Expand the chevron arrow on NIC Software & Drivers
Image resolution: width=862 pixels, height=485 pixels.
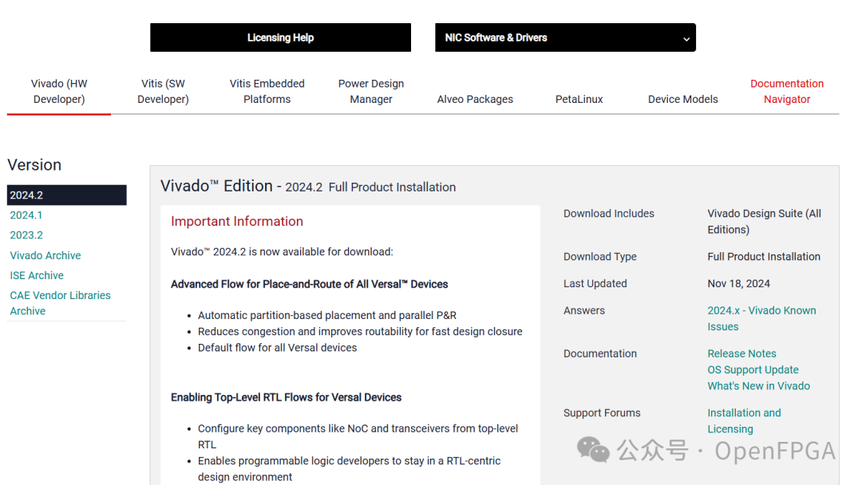686,39
